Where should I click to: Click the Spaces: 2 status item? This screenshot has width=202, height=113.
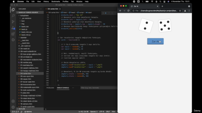[94, 112]
